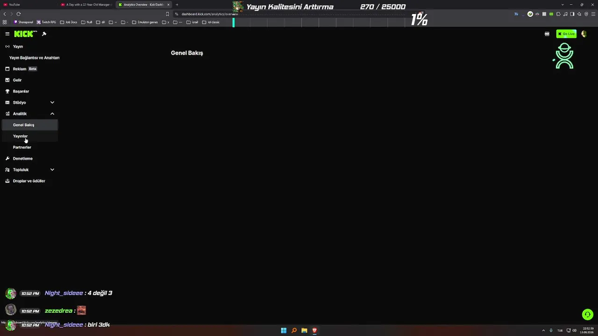The width and height of the screenshot is (598, 336).
Task: Click the Brave browser taskbar icon
Action: coord(314,330)
